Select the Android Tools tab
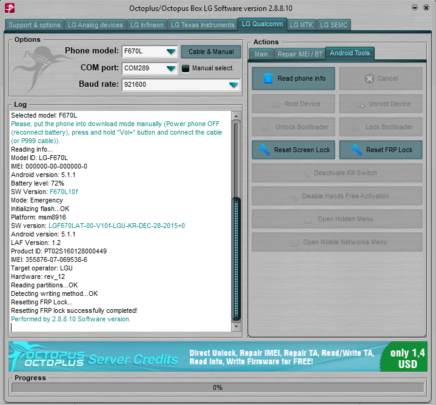436x405 pixels. click(350, 53)
